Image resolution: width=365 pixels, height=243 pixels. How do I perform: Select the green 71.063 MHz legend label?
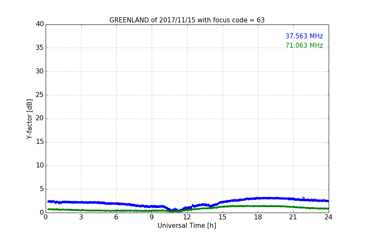pos(304,45)
